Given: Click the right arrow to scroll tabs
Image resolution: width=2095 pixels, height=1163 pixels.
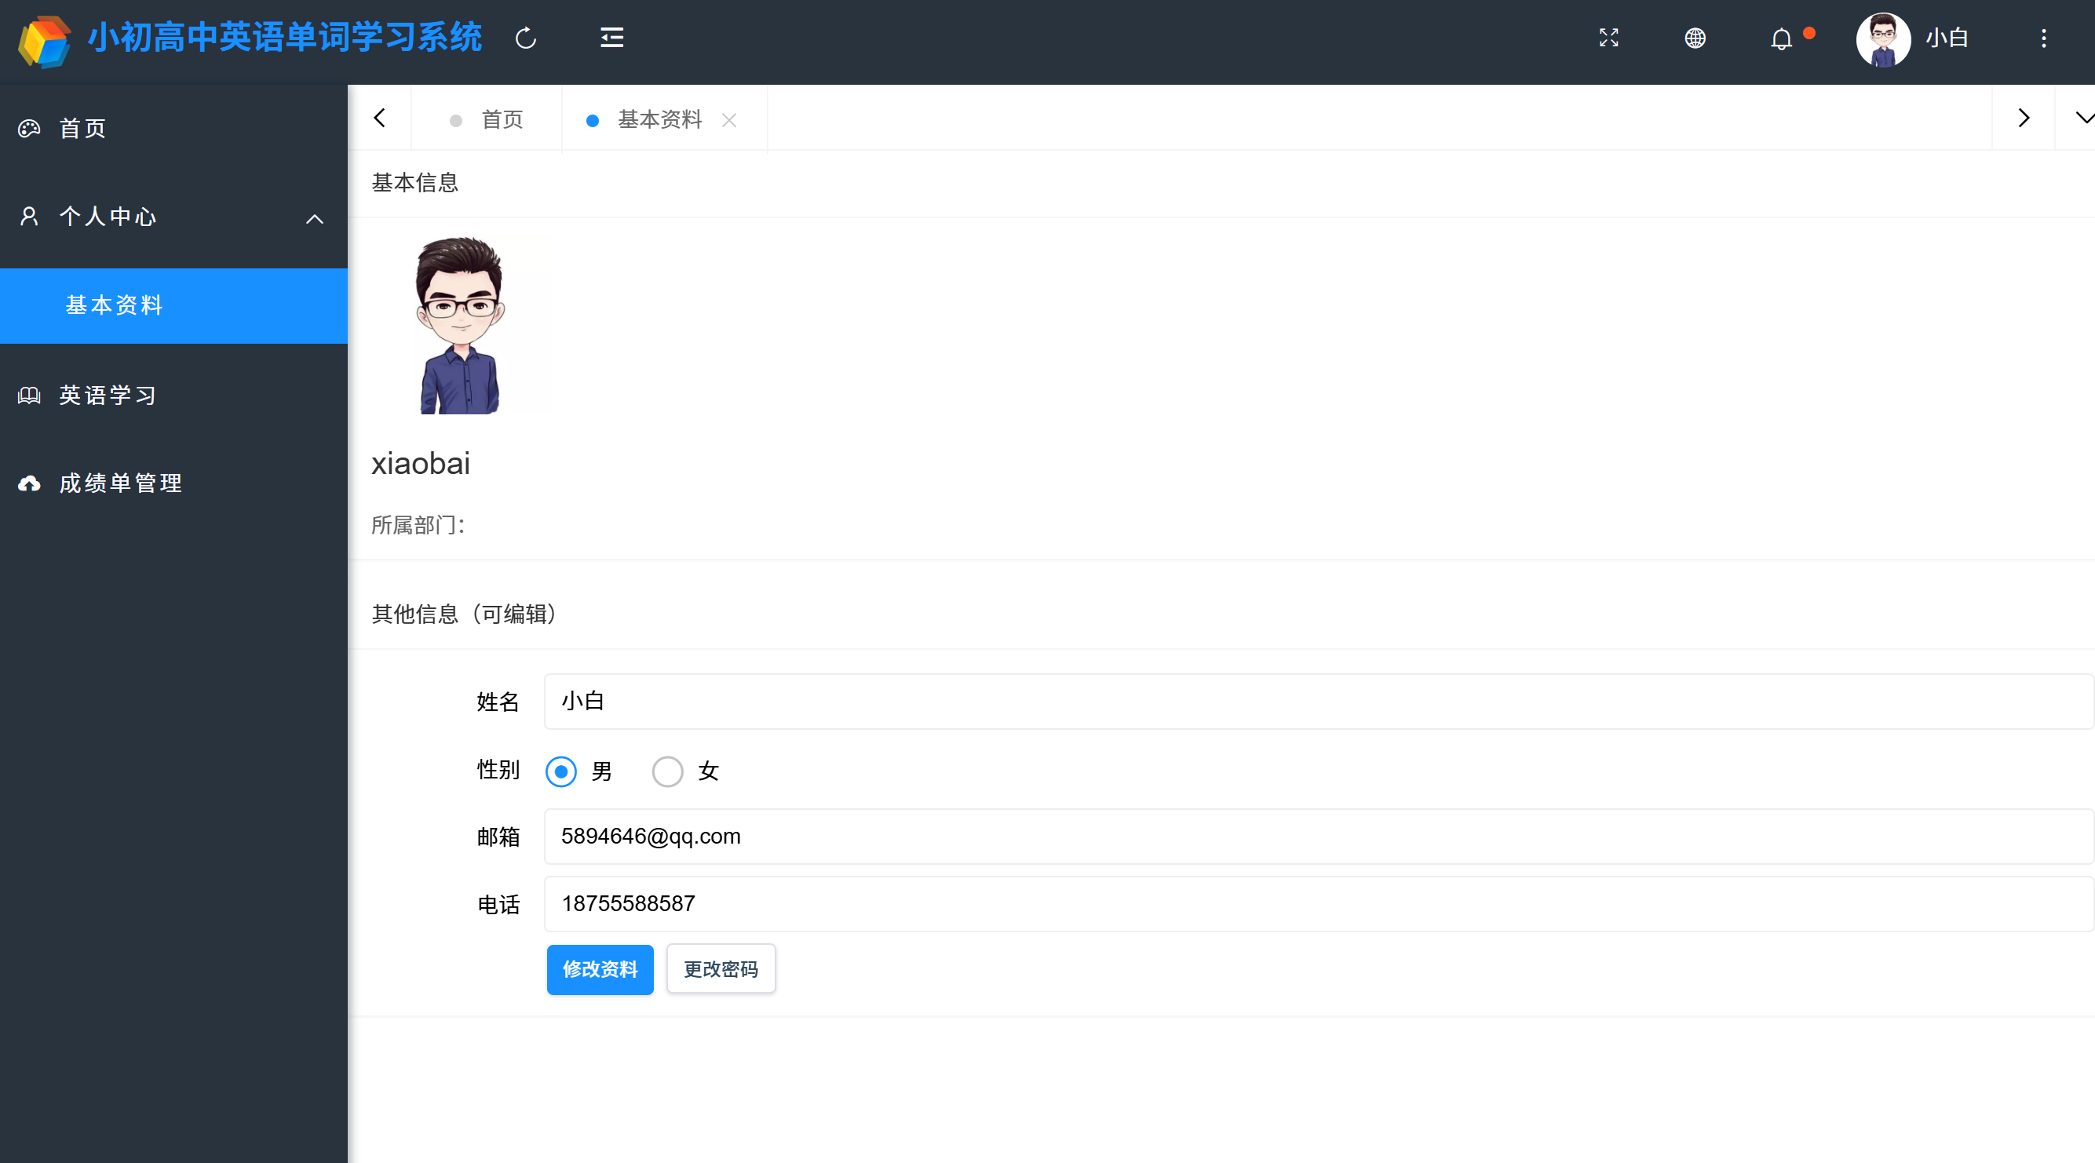Looking at the screenshot, I should click(2024, 118).
